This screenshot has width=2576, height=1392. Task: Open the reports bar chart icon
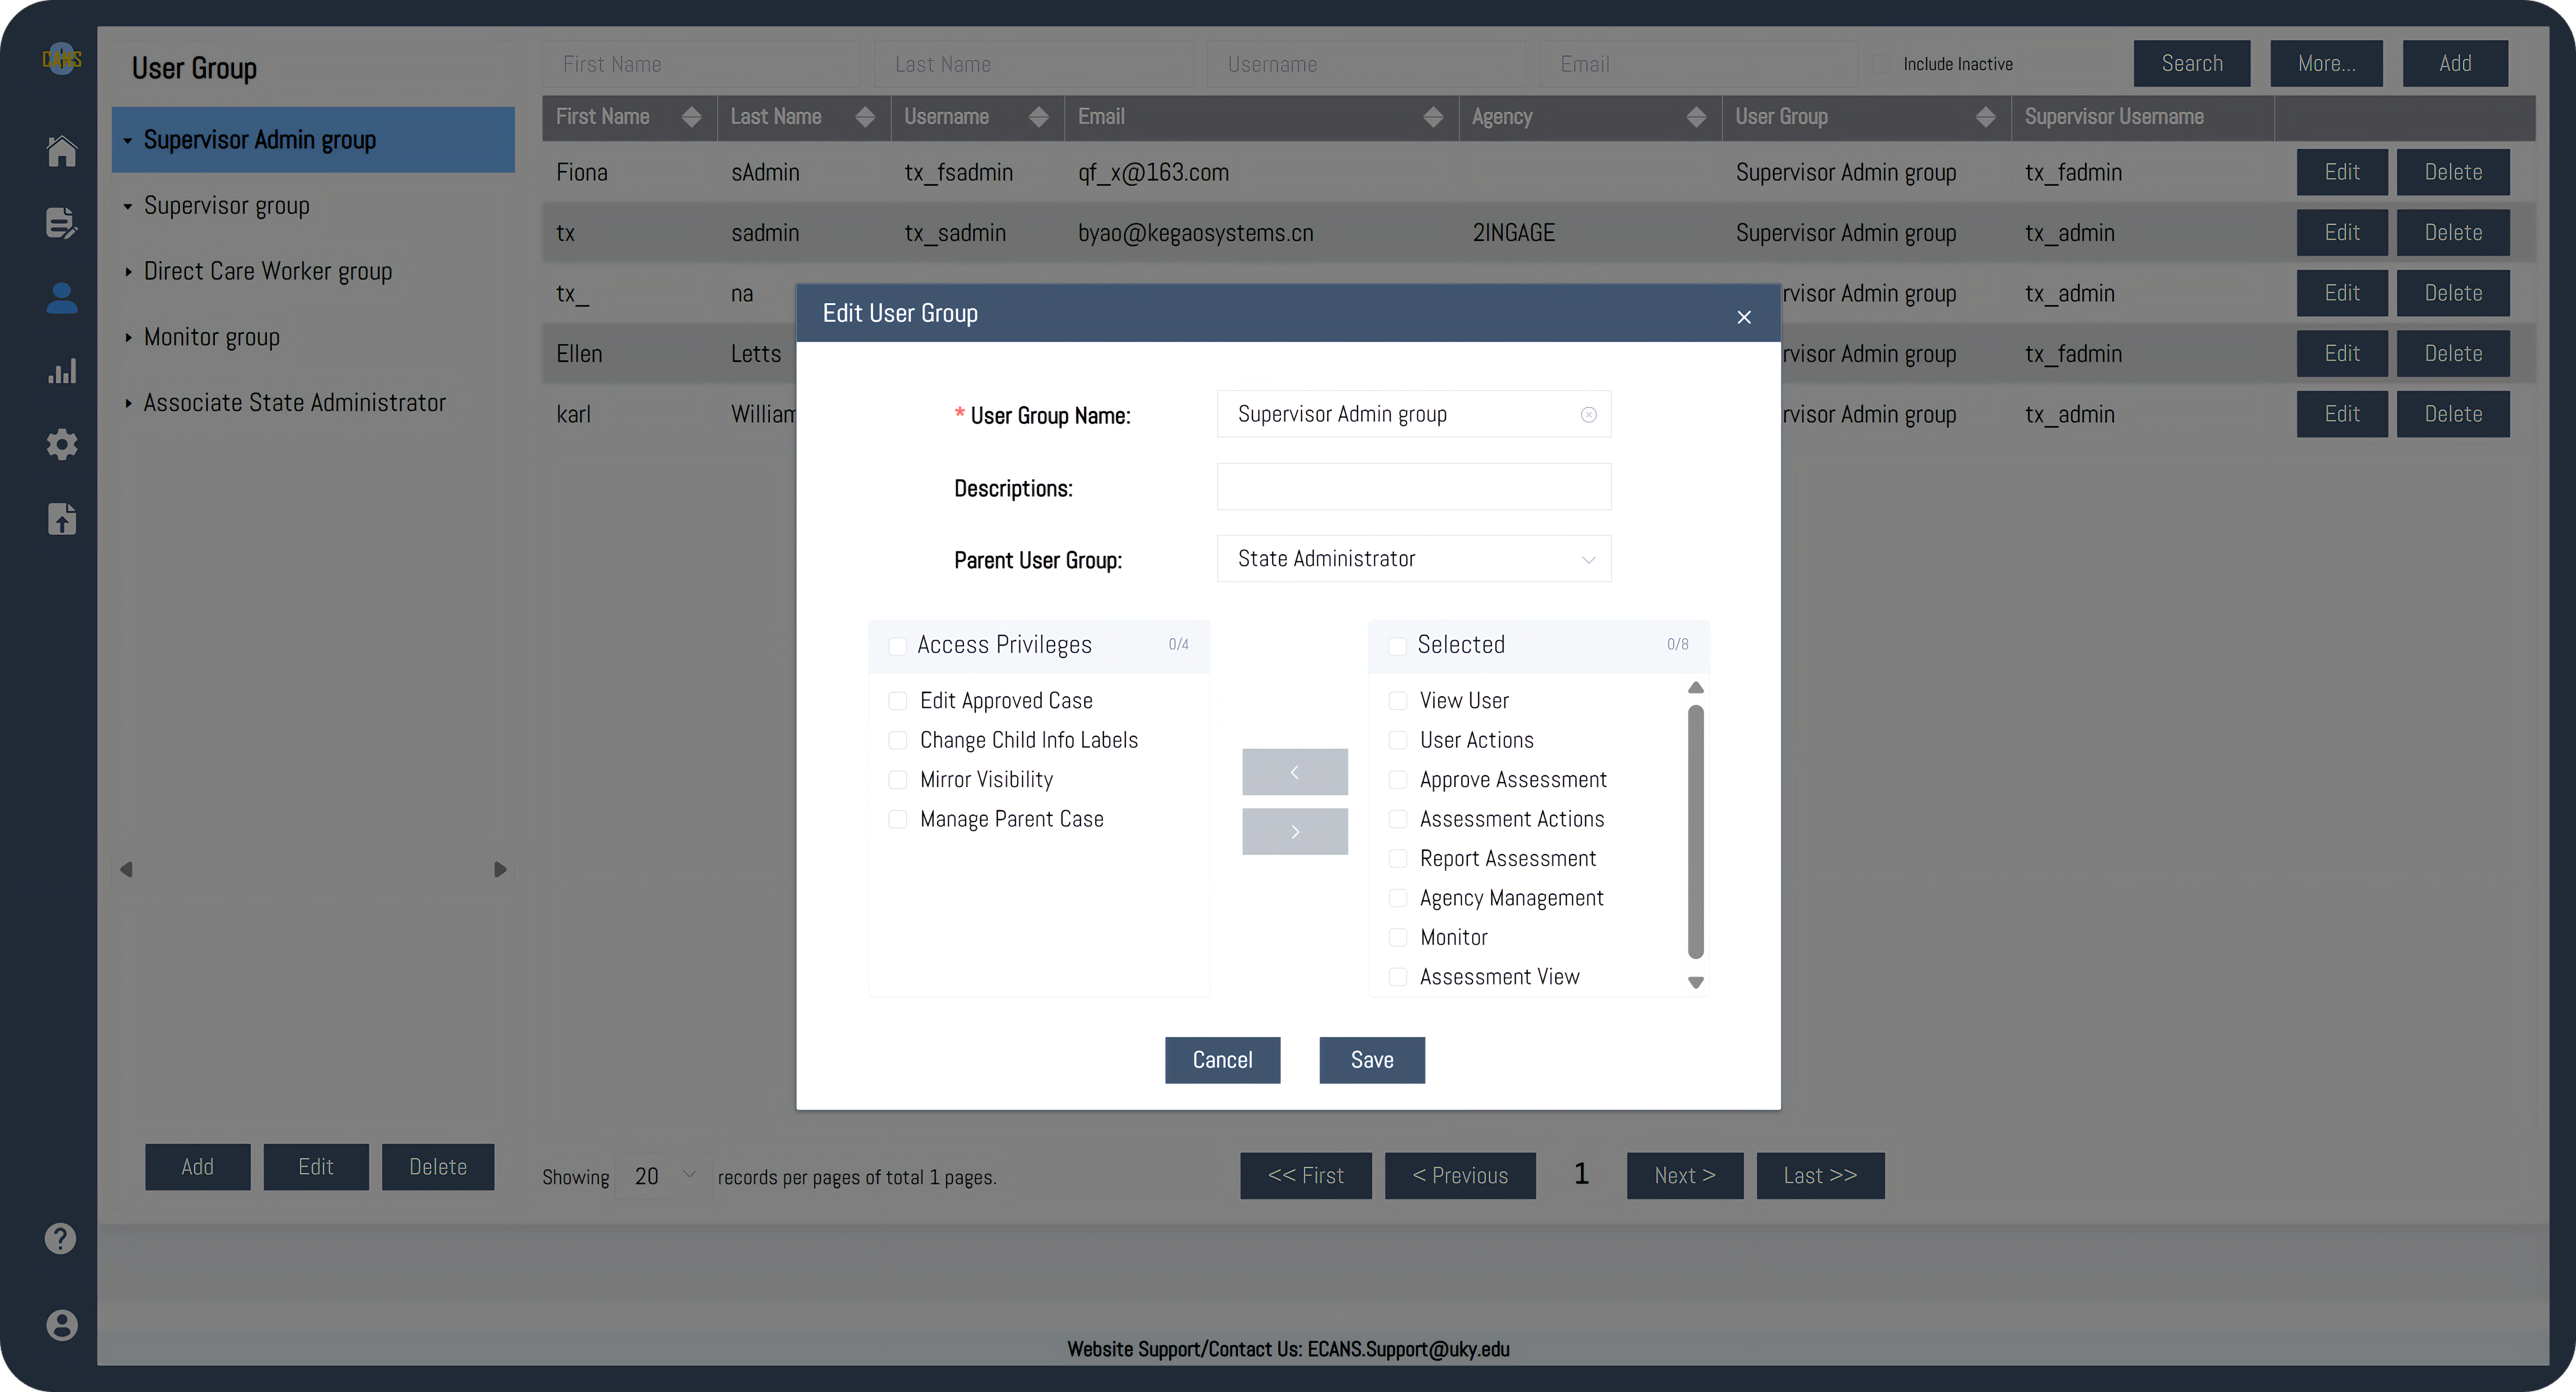pyautogui.click(x=62, y=371)
